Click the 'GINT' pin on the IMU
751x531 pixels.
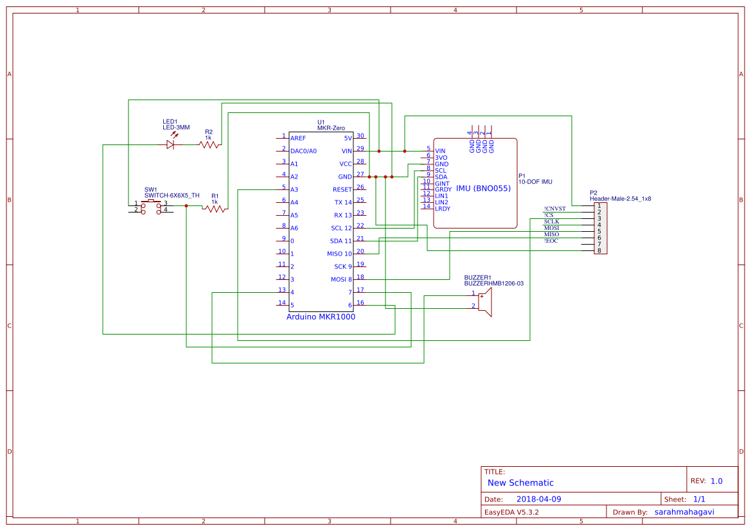click(442, 184)
